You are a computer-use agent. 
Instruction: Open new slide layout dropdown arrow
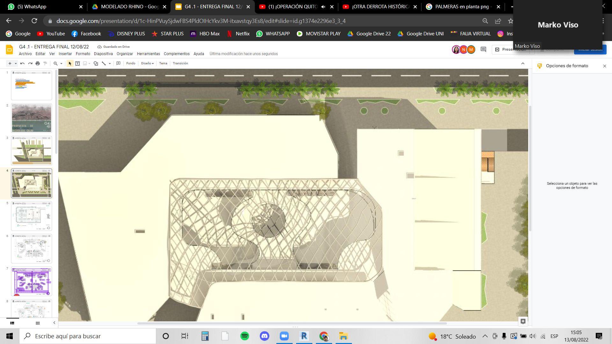tap(16, 63)
